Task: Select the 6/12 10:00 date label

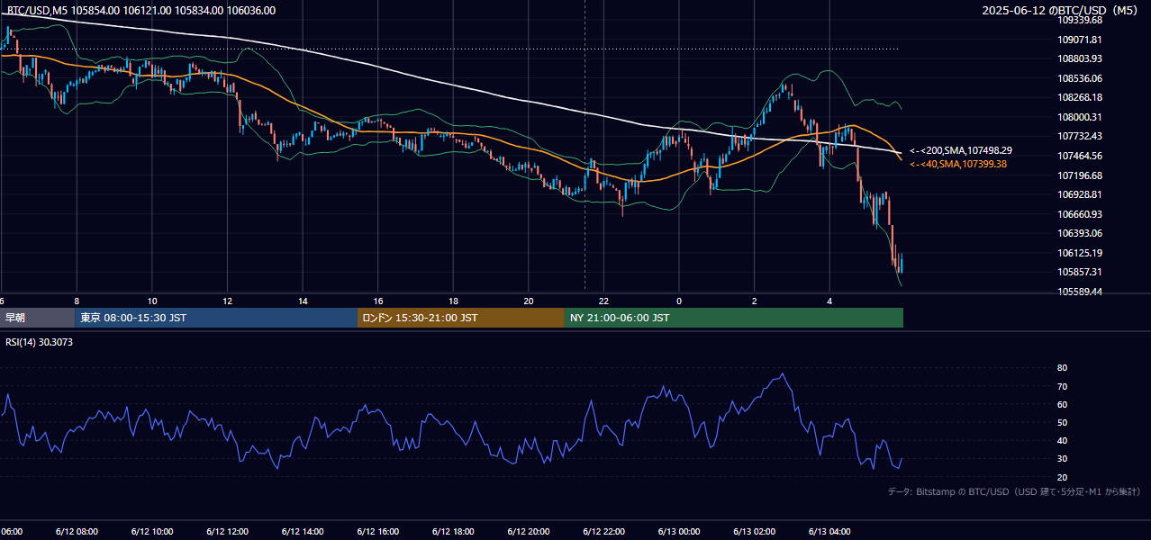Action: pyautogui.click(x=151, y=531)
